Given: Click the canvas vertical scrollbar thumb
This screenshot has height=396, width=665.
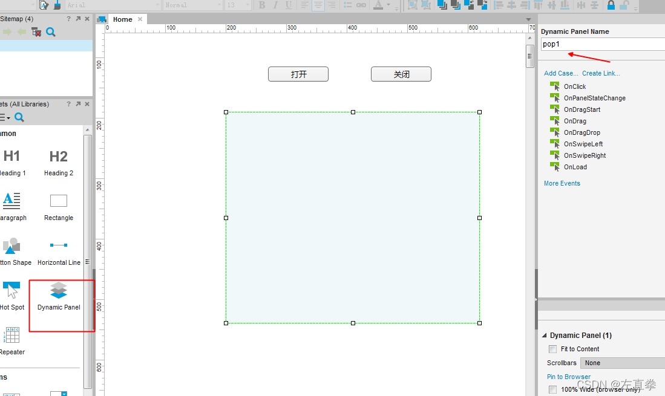Looking at the screenshot, I should coord(529,56).
